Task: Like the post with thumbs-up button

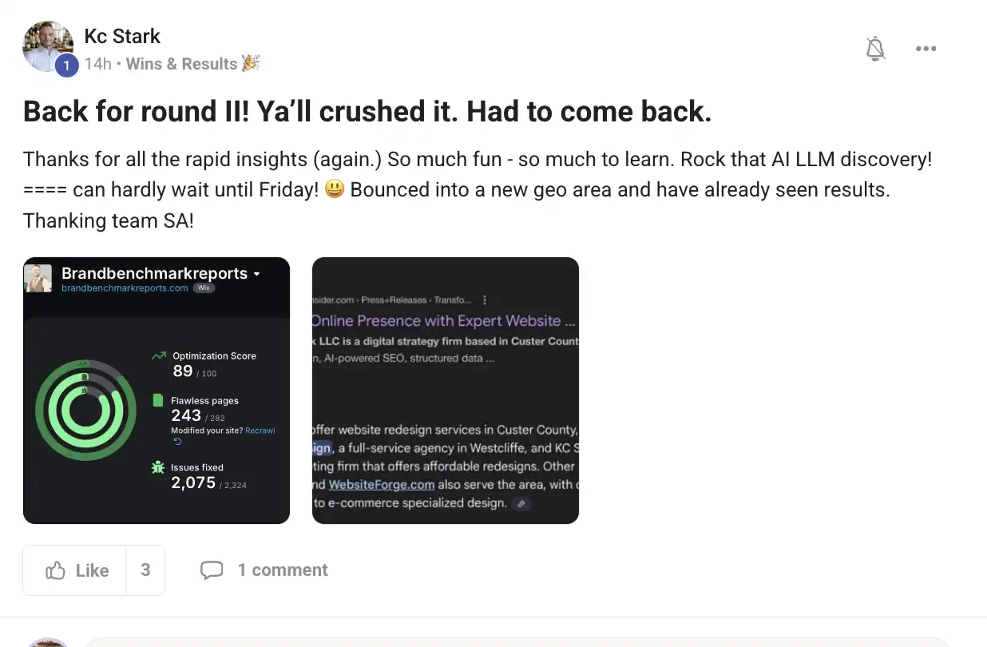Action: [x=76, y=570]
